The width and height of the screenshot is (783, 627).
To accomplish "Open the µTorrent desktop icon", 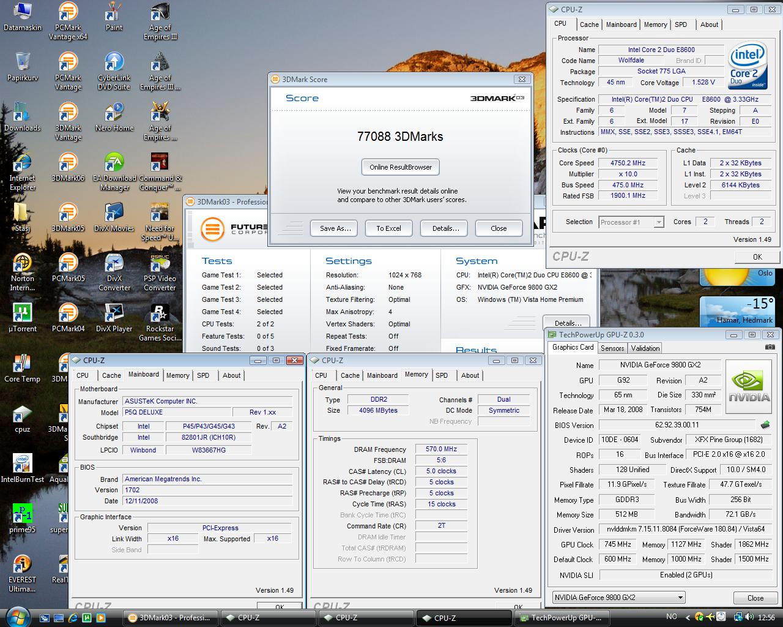I will (23, 318).
